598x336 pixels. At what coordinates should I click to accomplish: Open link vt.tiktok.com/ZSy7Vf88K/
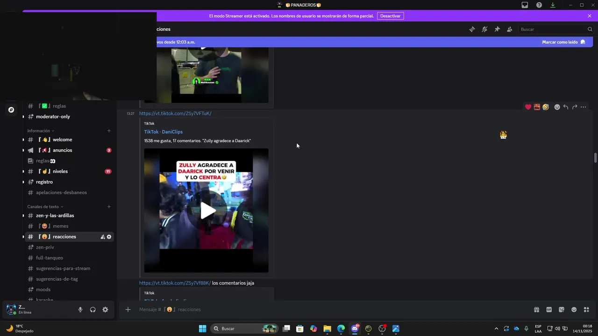(x=175, y=283)
